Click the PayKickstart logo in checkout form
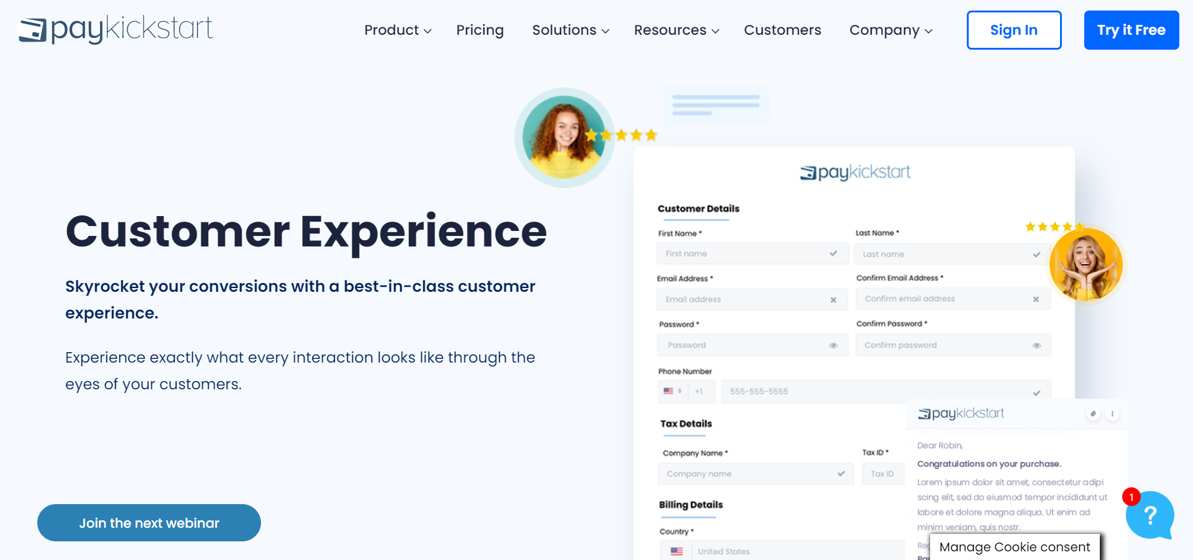Screen dimensions: 1193x560 click(855, 172)
